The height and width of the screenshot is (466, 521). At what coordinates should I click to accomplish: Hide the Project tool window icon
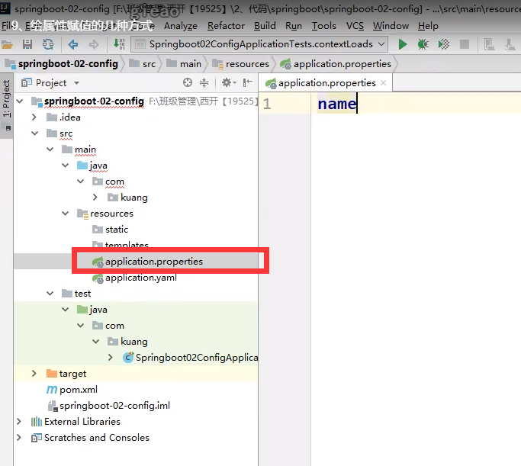(x=248, y=82)
